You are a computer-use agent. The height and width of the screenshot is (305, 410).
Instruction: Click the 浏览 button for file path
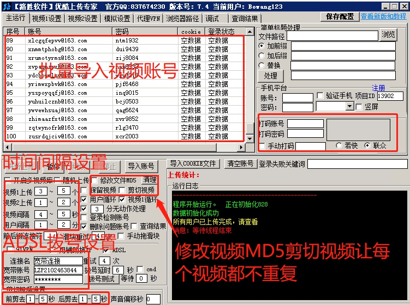[388, 35]
